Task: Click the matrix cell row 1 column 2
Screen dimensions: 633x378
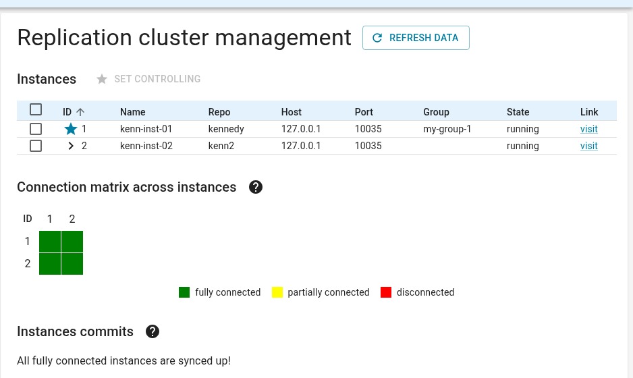Action: (x=72, y=242)
